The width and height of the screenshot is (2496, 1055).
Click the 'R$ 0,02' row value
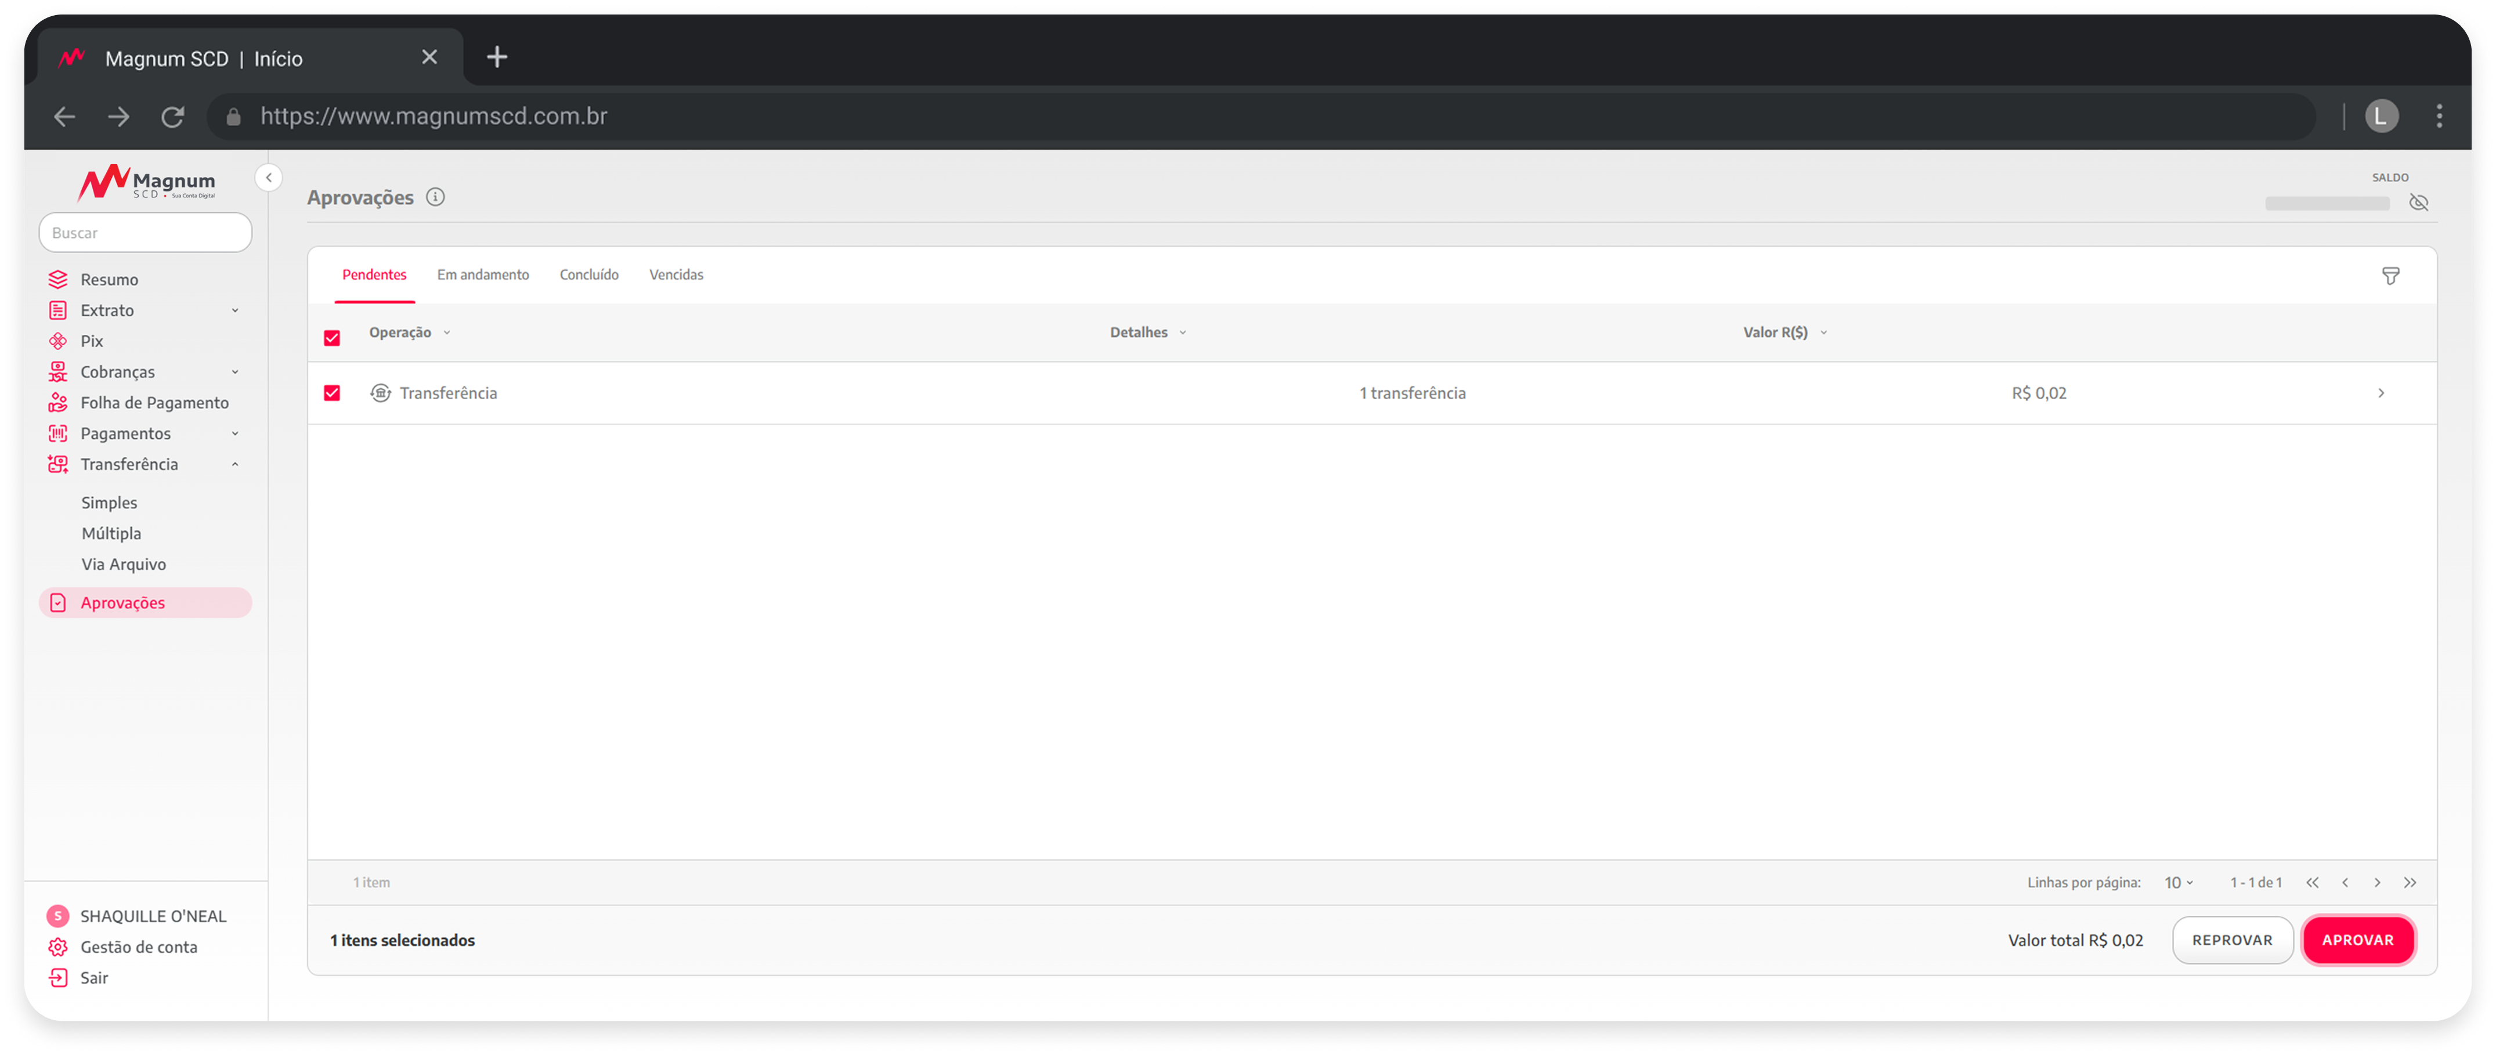pos(2039,393)
